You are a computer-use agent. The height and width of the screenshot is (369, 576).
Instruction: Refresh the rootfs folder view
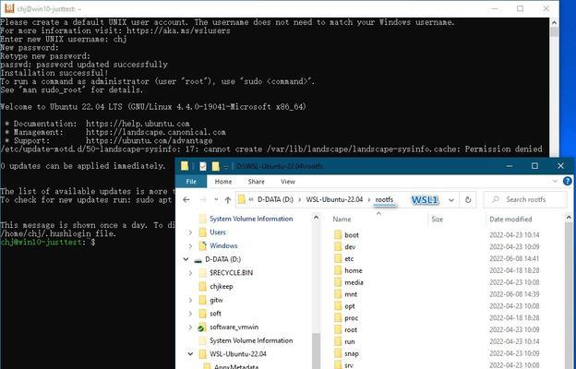tap(468, 200)
